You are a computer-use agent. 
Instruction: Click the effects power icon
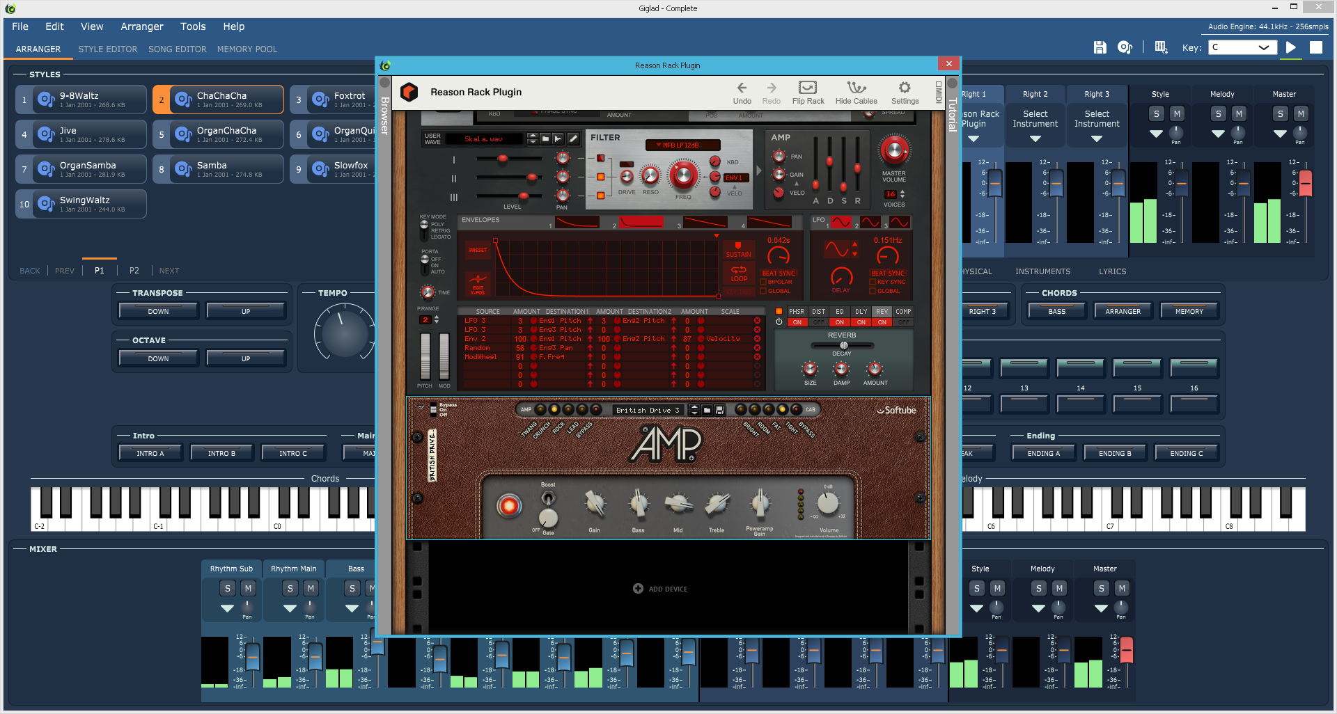click(779, 322)
